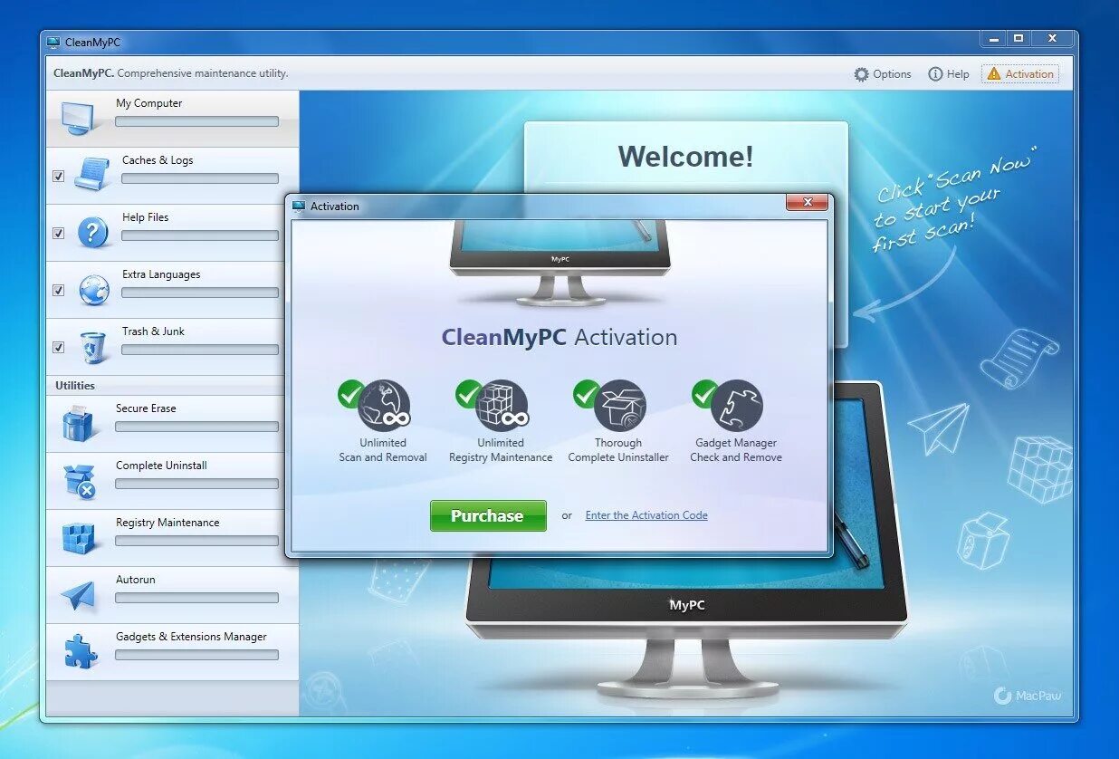Click the CleanMyPC title bar app icon
Screen dimensions: 1119x759
point(53,42)
